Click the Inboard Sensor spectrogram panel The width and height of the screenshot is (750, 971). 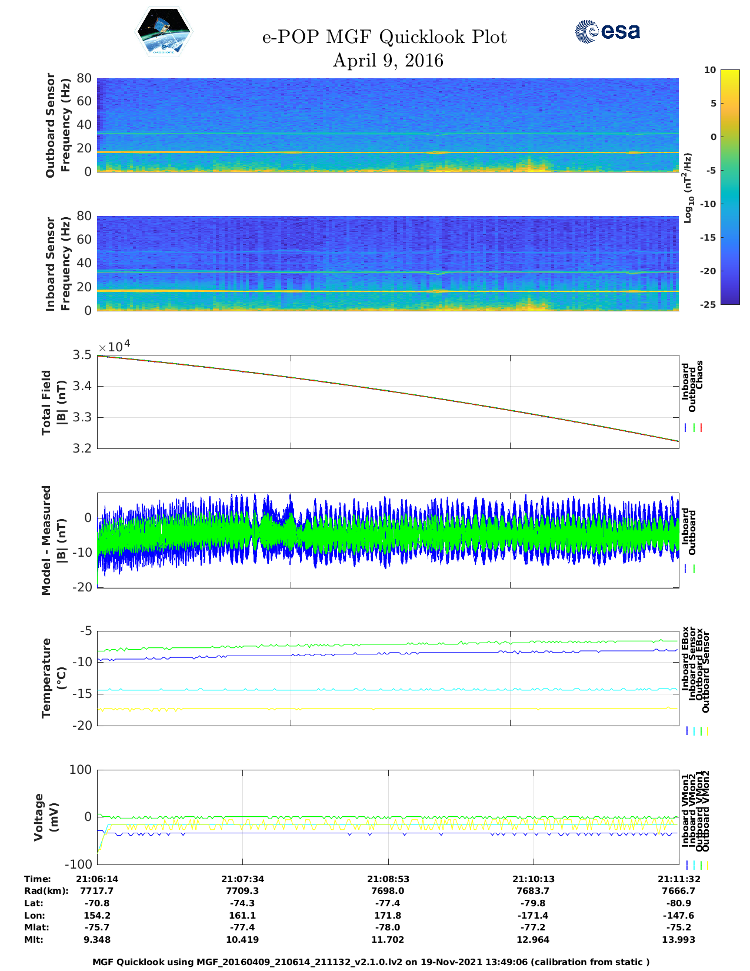coord(388,263)
